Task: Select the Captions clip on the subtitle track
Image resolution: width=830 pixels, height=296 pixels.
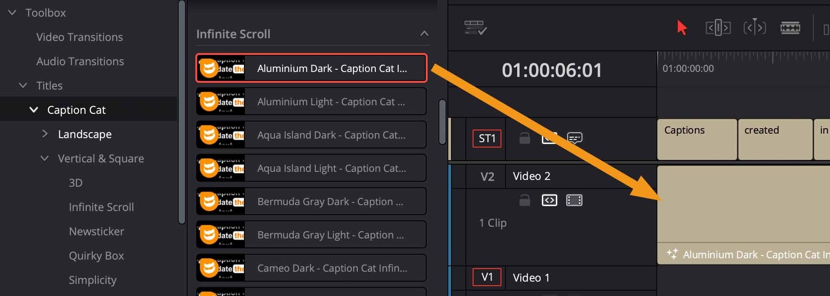Action: [697, 139]
